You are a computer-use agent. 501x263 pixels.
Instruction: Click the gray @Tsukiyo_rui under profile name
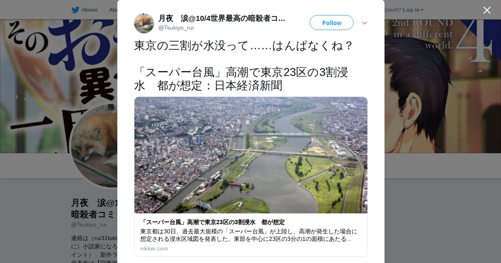[89, 225]
